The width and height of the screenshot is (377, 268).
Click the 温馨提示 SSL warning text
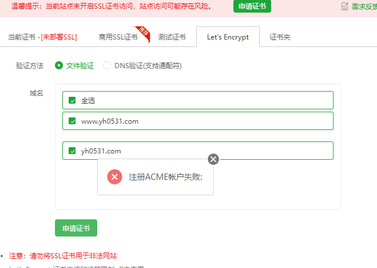point(112,6)
